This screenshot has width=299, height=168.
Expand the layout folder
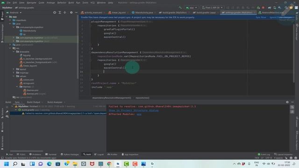coord(14,69)
